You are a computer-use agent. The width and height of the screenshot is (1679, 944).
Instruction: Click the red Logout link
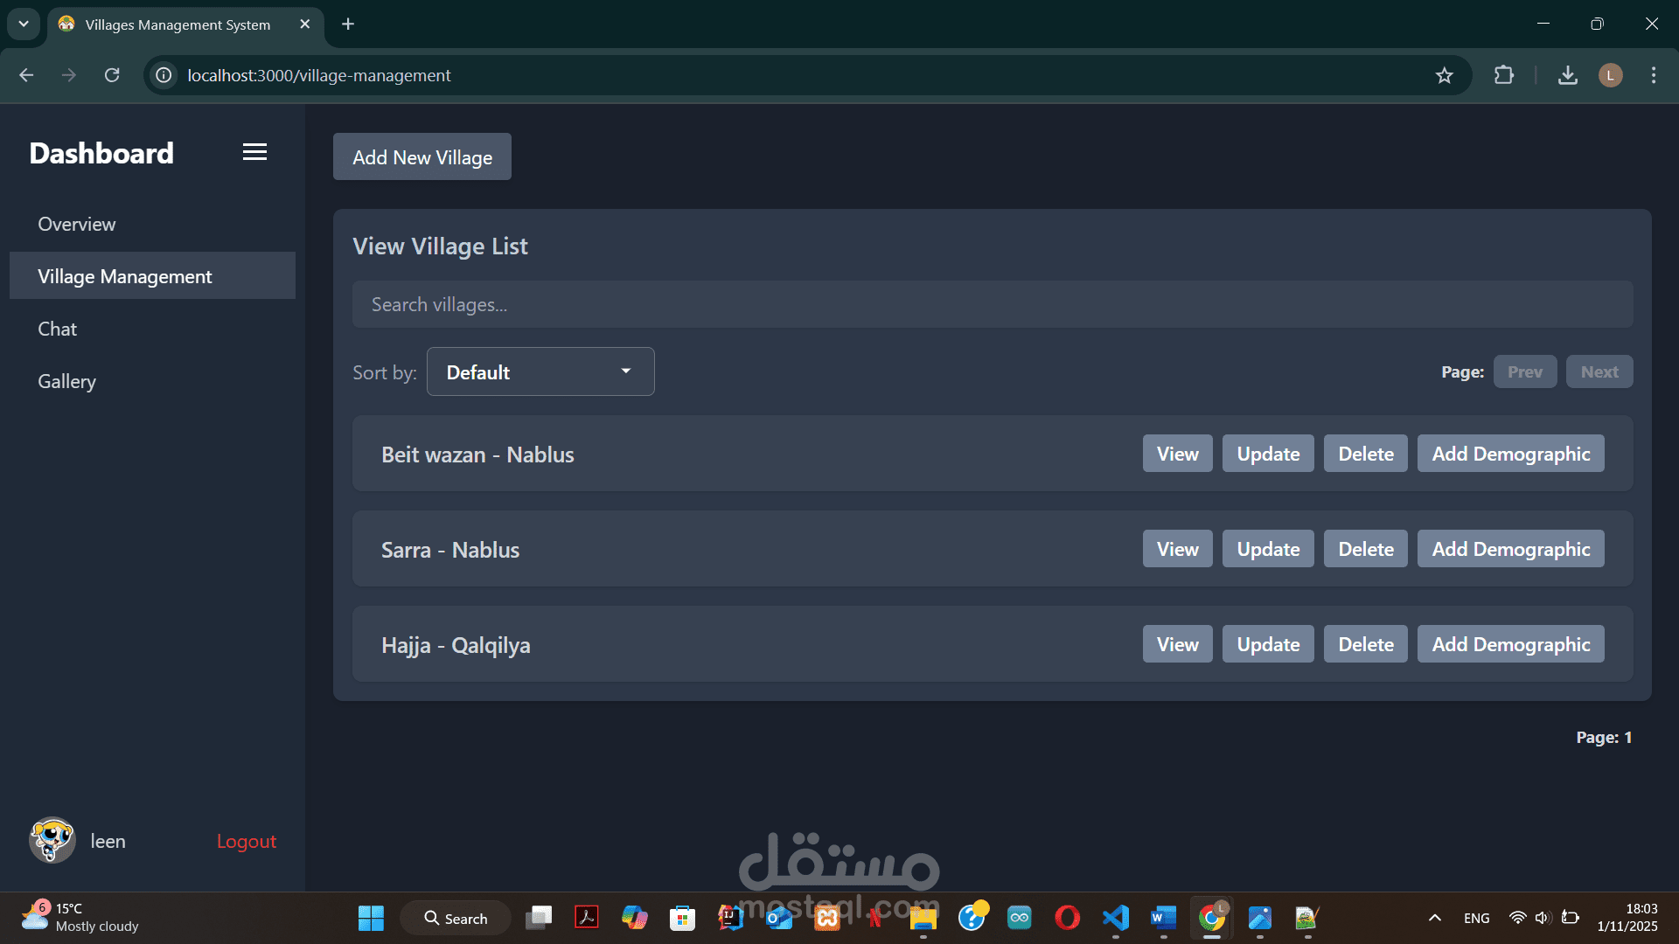247,841
